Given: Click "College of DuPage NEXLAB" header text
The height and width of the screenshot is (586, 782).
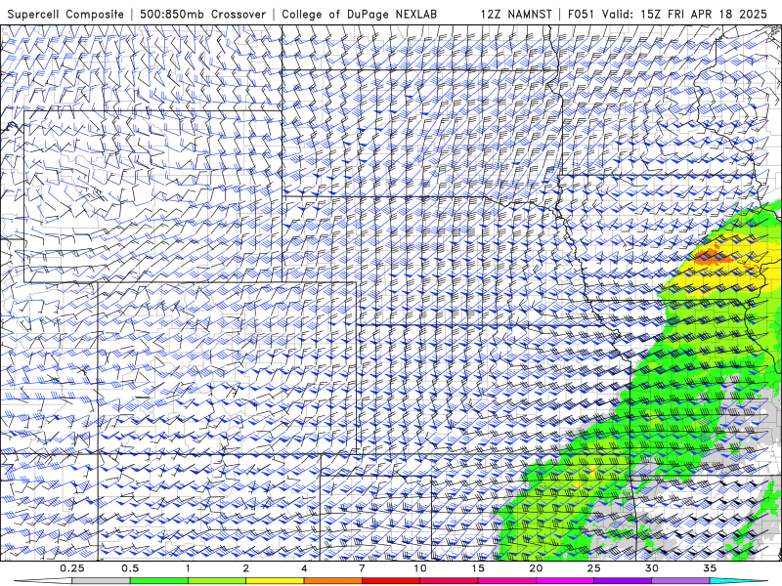Looking at the screenshot, I should coord(359,14).
